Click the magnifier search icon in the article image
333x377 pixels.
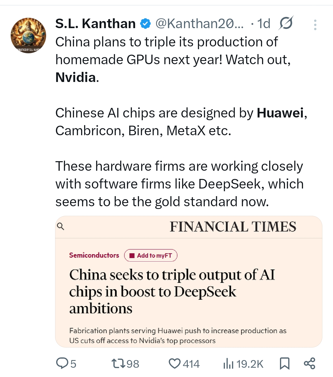pos(61,226)
